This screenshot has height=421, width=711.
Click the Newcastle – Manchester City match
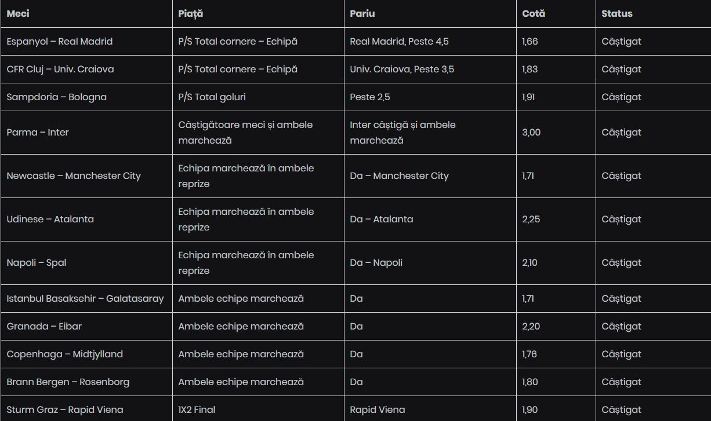pyautogui.click(x=74, y=176)
